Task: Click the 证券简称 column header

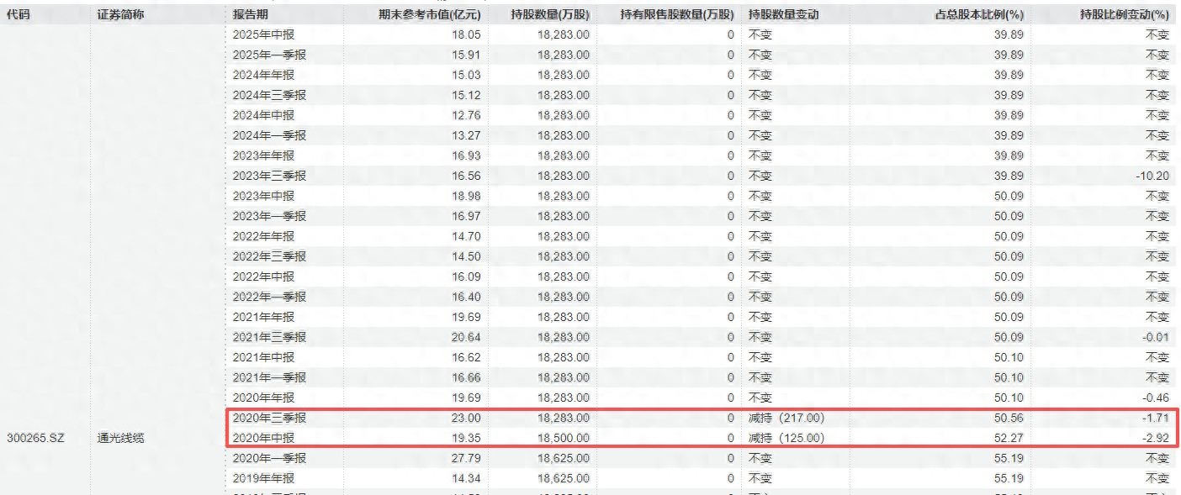Action: point(120,14)
